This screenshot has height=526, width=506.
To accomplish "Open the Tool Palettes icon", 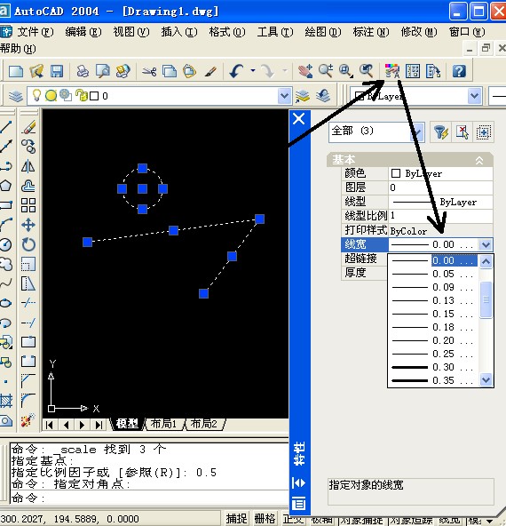I will [x=433, y=71].
